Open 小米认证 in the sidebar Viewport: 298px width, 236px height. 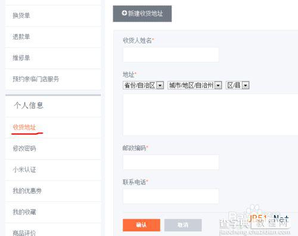click(24, 170)
